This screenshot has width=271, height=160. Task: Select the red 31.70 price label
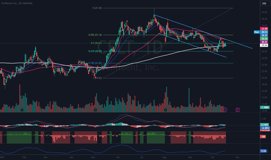tap(264, 29)
